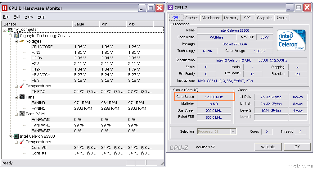Collapse the Fans node
Image resolution: width=315 pixels, height=170 pixels.
tap(16, 97)
